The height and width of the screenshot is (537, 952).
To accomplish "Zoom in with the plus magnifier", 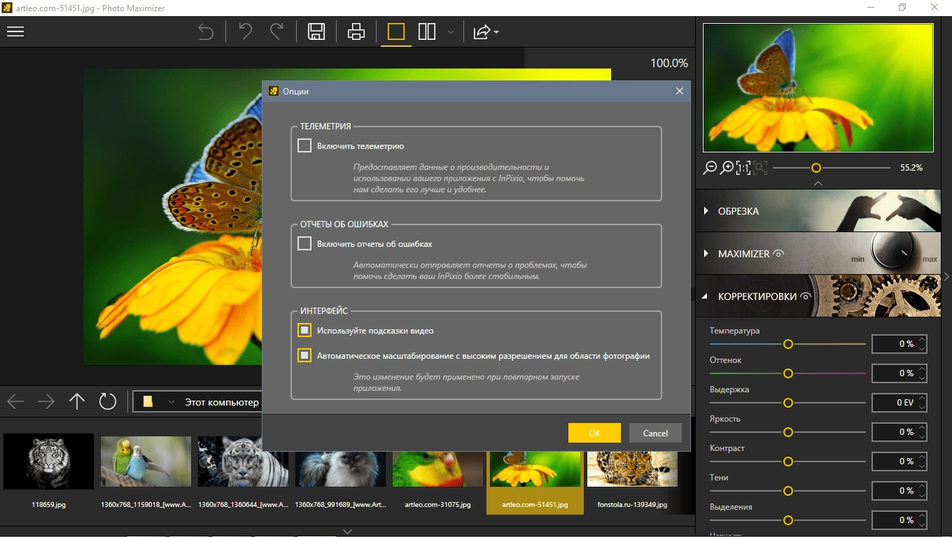I will [x=727, y=168].
